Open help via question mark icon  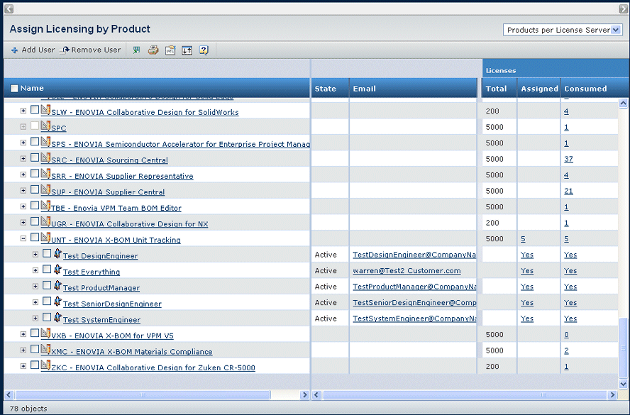[x=204, y=50]
